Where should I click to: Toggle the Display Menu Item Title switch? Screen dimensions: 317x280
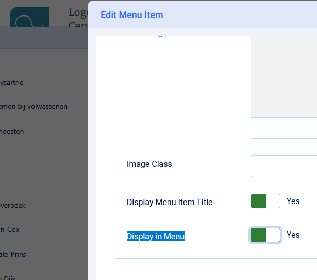point(265,201)
